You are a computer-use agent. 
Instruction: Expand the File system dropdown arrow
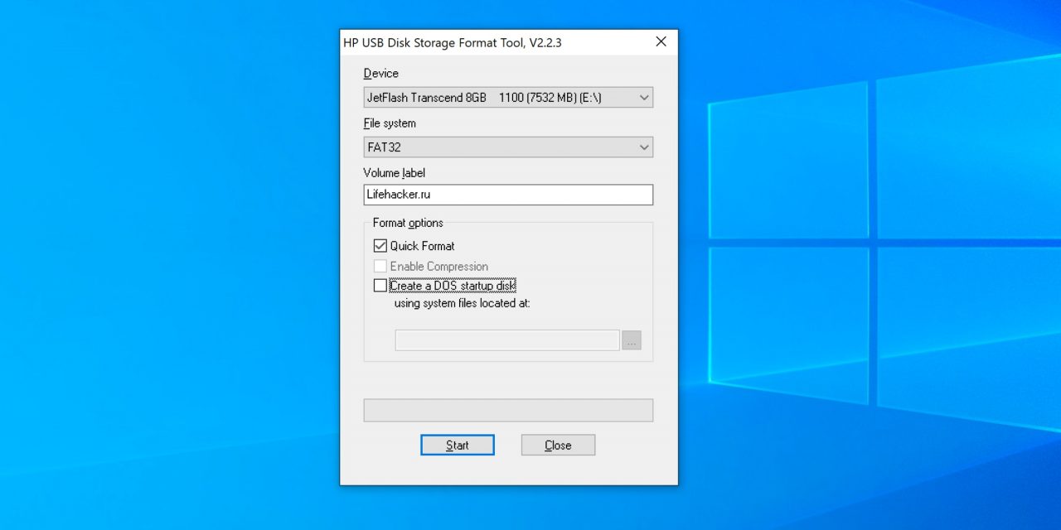pyautogui.click(x=643, y=147)
